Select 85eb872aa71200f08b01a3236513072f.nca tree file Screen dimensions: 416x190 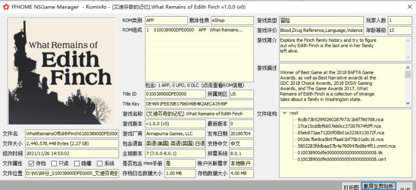click(340, 133)
